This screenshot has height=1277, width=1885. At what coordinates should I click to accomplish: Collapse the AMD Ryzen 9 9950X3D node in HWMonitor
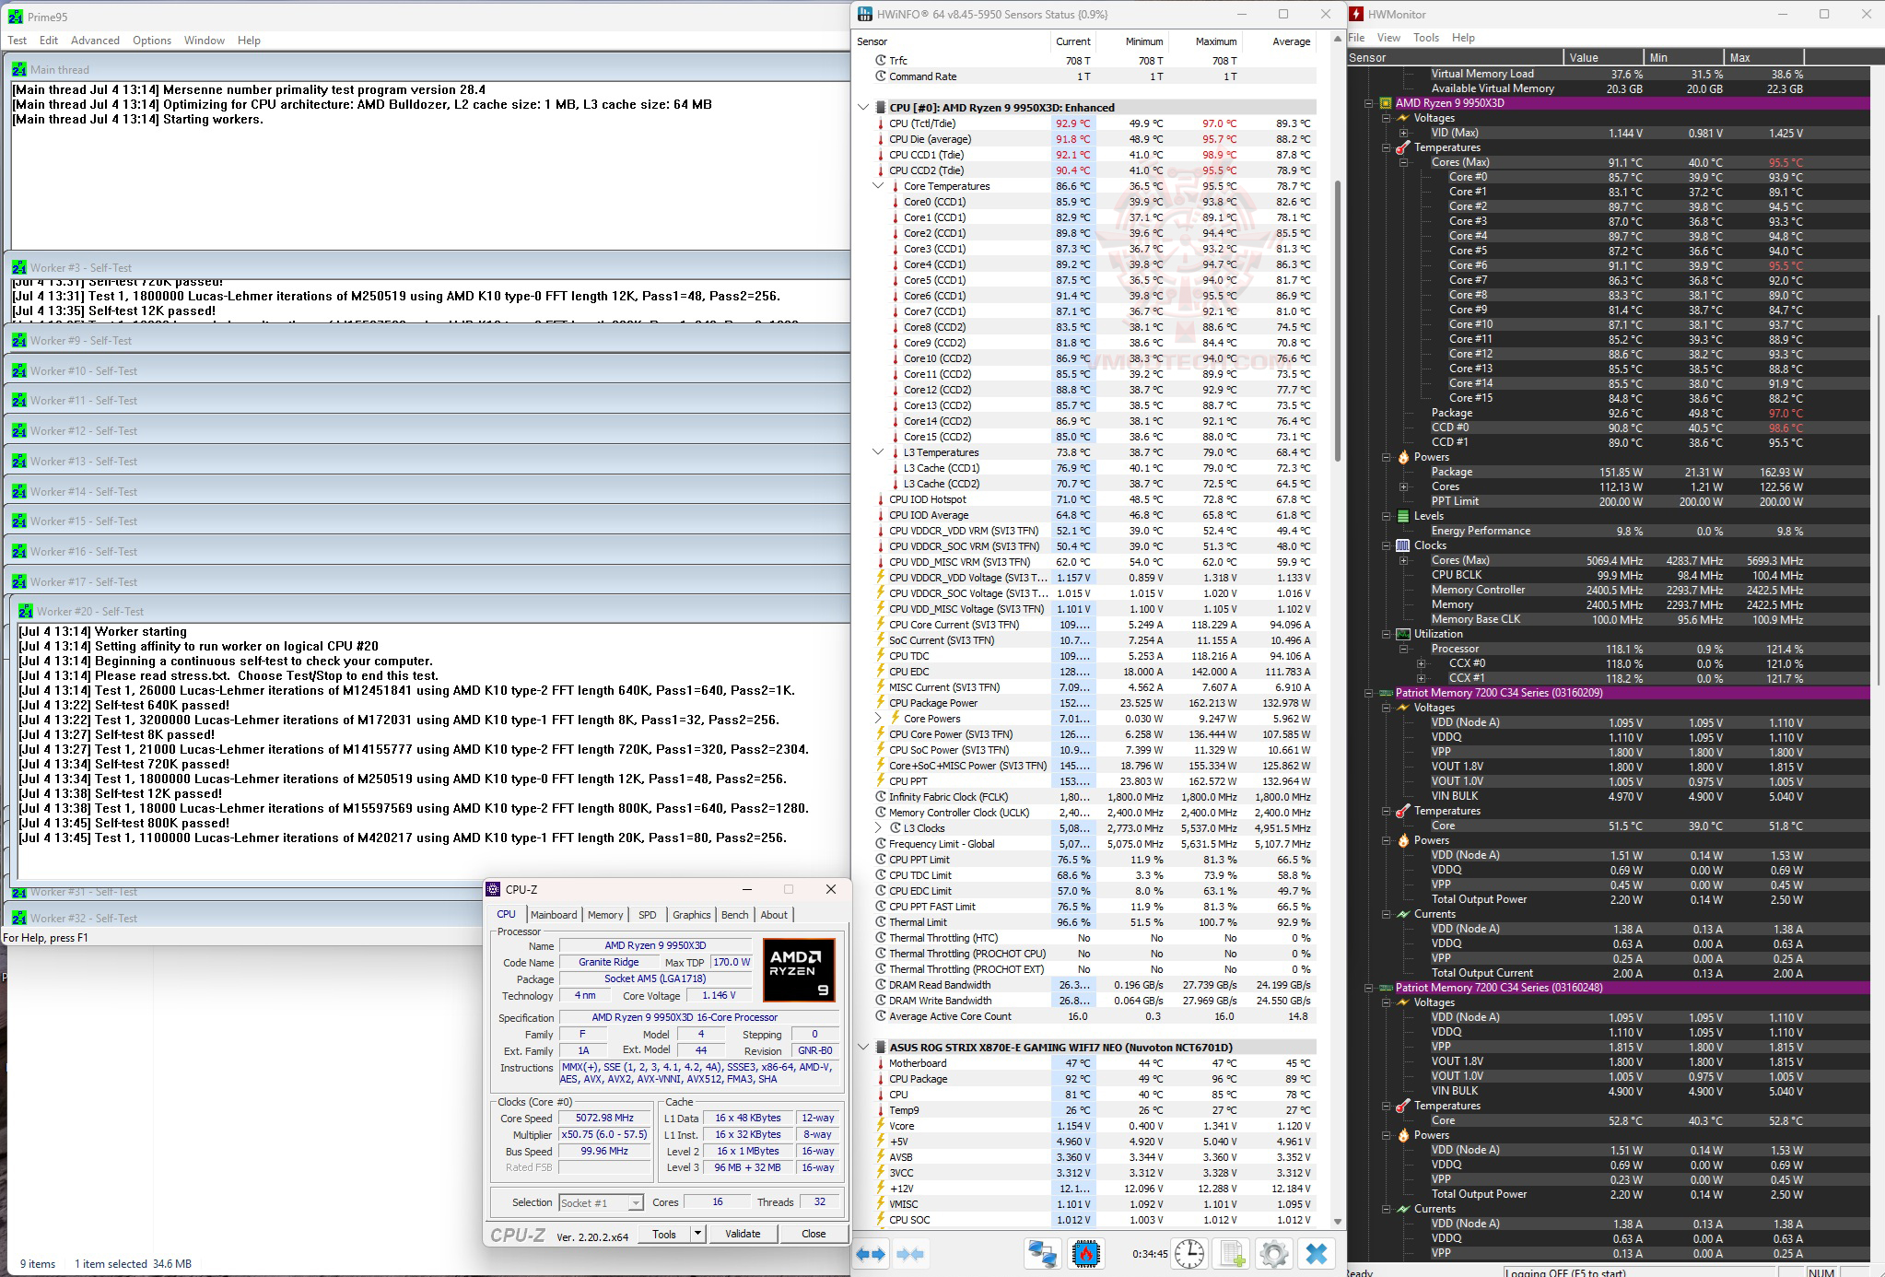pos(1369,103)
